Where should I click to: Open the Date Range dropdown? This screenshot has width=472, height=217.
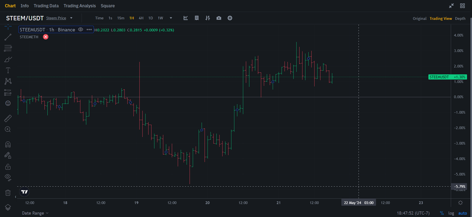35,213
